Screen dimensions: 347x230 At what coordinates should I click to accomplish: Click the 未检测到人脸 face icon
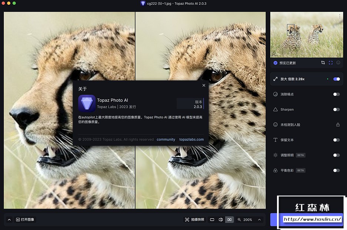pos(275,124)
